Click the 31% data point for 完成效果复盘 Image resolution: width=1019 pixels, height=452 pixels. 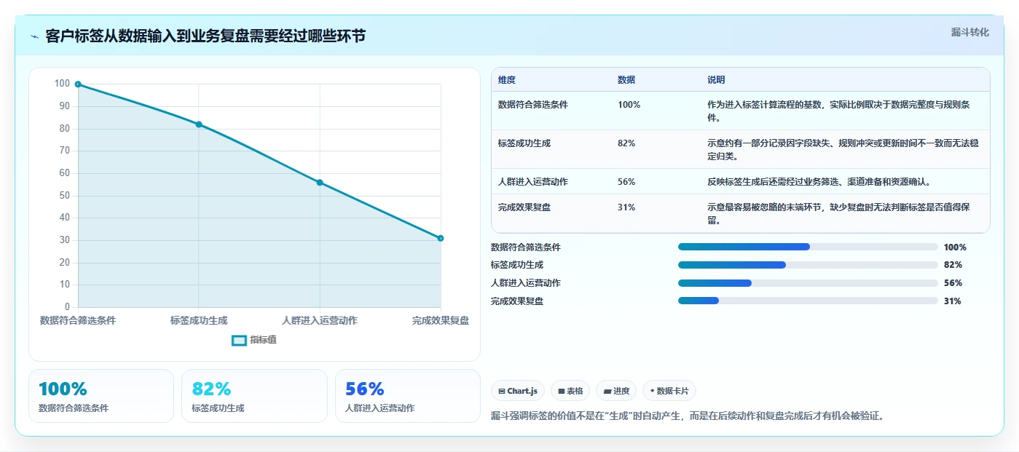(441, 238)
